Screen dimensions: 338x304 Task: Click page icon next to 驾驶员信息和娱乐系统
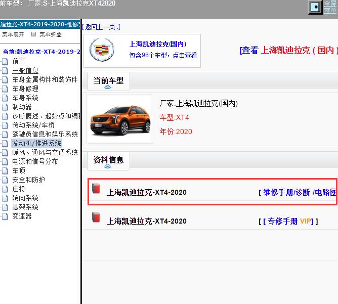pos(5,135)
